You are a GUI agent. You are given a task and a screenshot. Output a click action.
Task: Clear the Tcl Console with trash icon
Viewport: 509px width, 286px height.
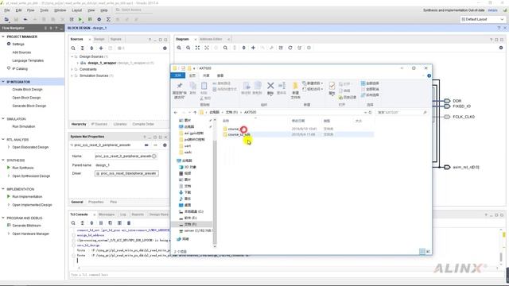click(129, 222)
